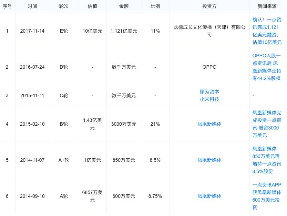Click the 新闻来源 column header
Viewport: 287px width, 216px height.
[x=267, y=7]
